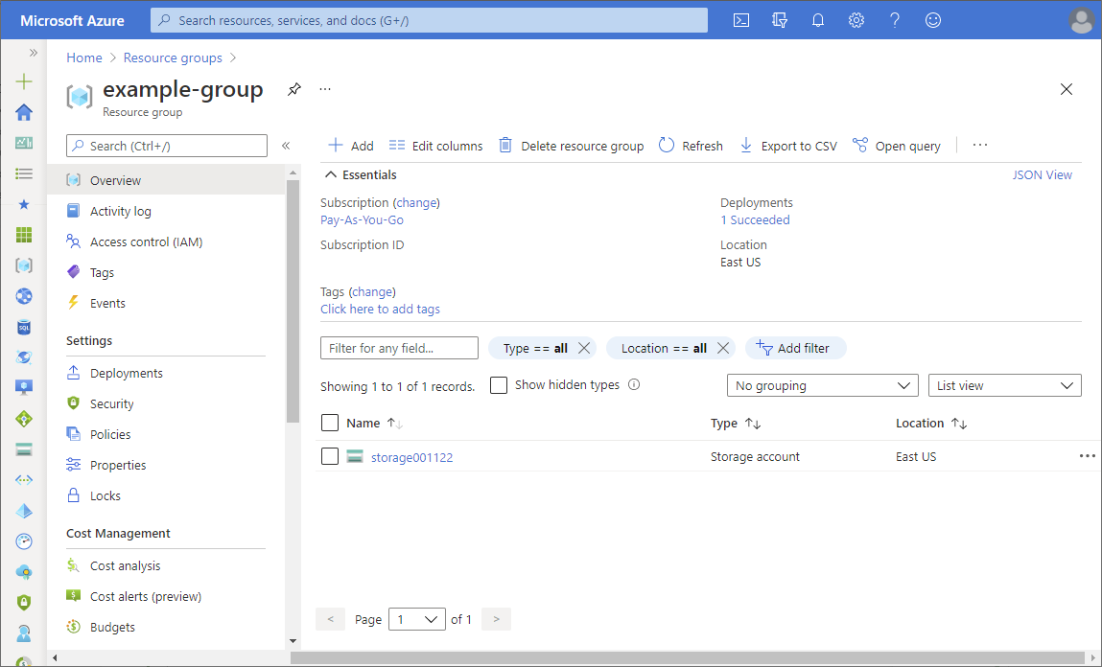Select Access control (IAM) menu item
Screen dimensions: 1102x667
click(146, 241)
